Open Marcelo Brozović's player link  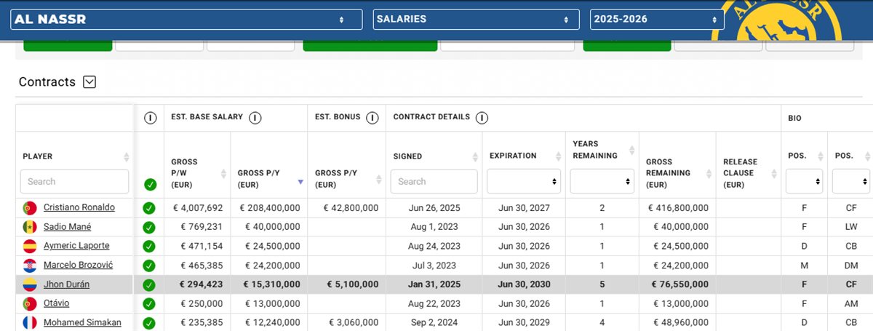coord(78,265)
